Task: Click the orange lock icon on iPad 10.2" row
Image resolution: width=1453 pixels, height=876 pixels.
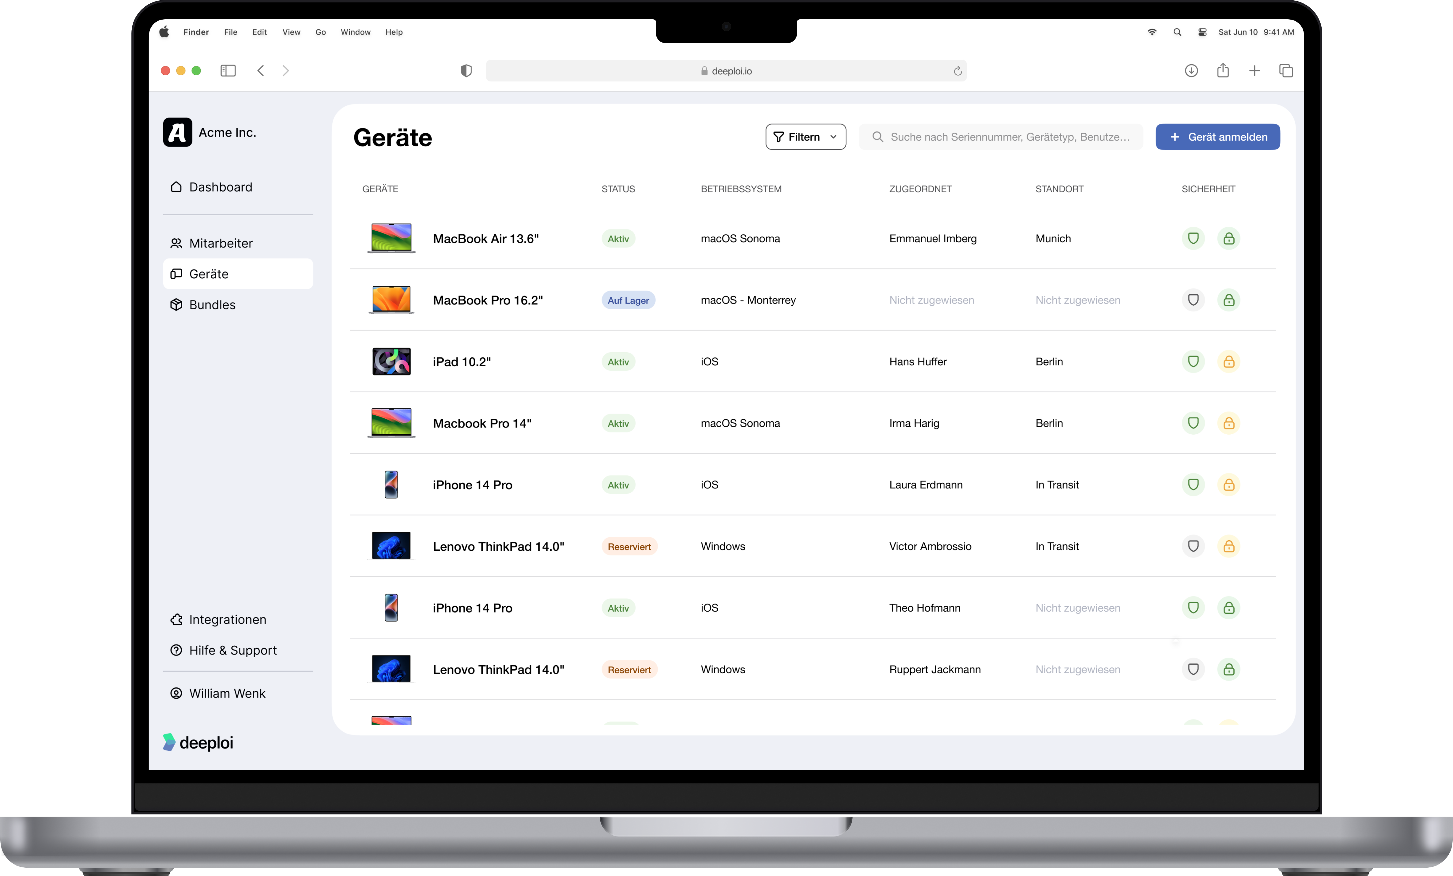Action: click(1228, 362)
